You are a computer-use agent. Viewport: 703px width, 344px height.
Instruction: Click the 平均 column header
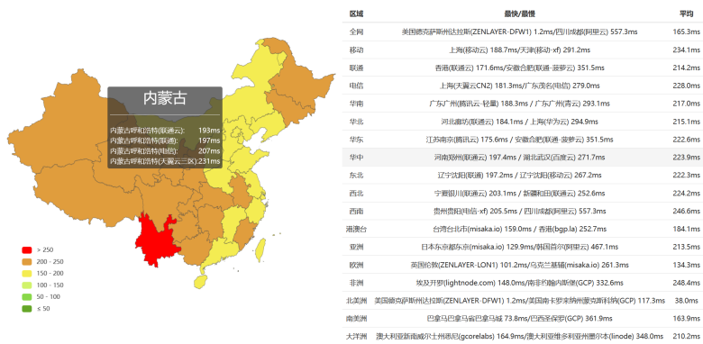686,14
